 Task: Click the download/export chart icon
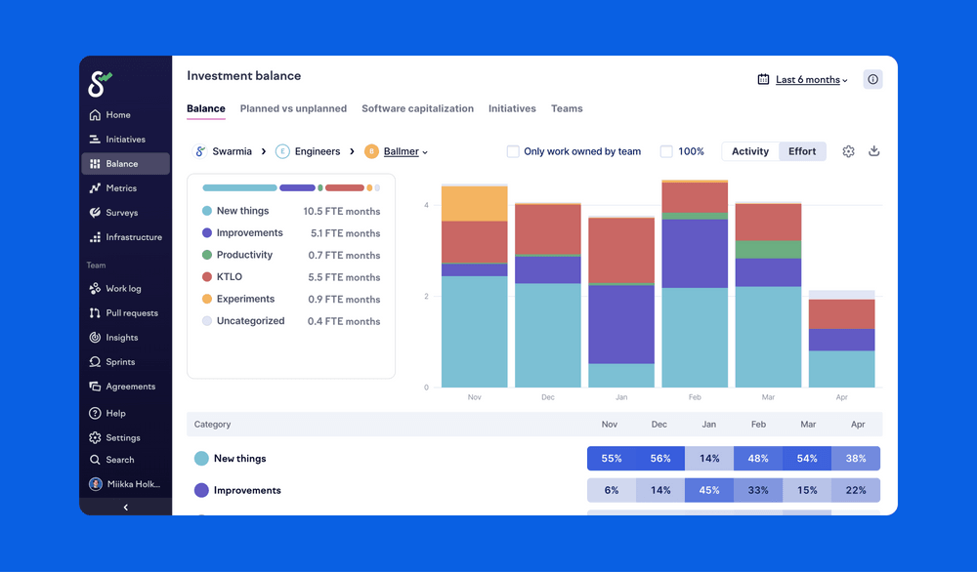click(x=874, y=151)
